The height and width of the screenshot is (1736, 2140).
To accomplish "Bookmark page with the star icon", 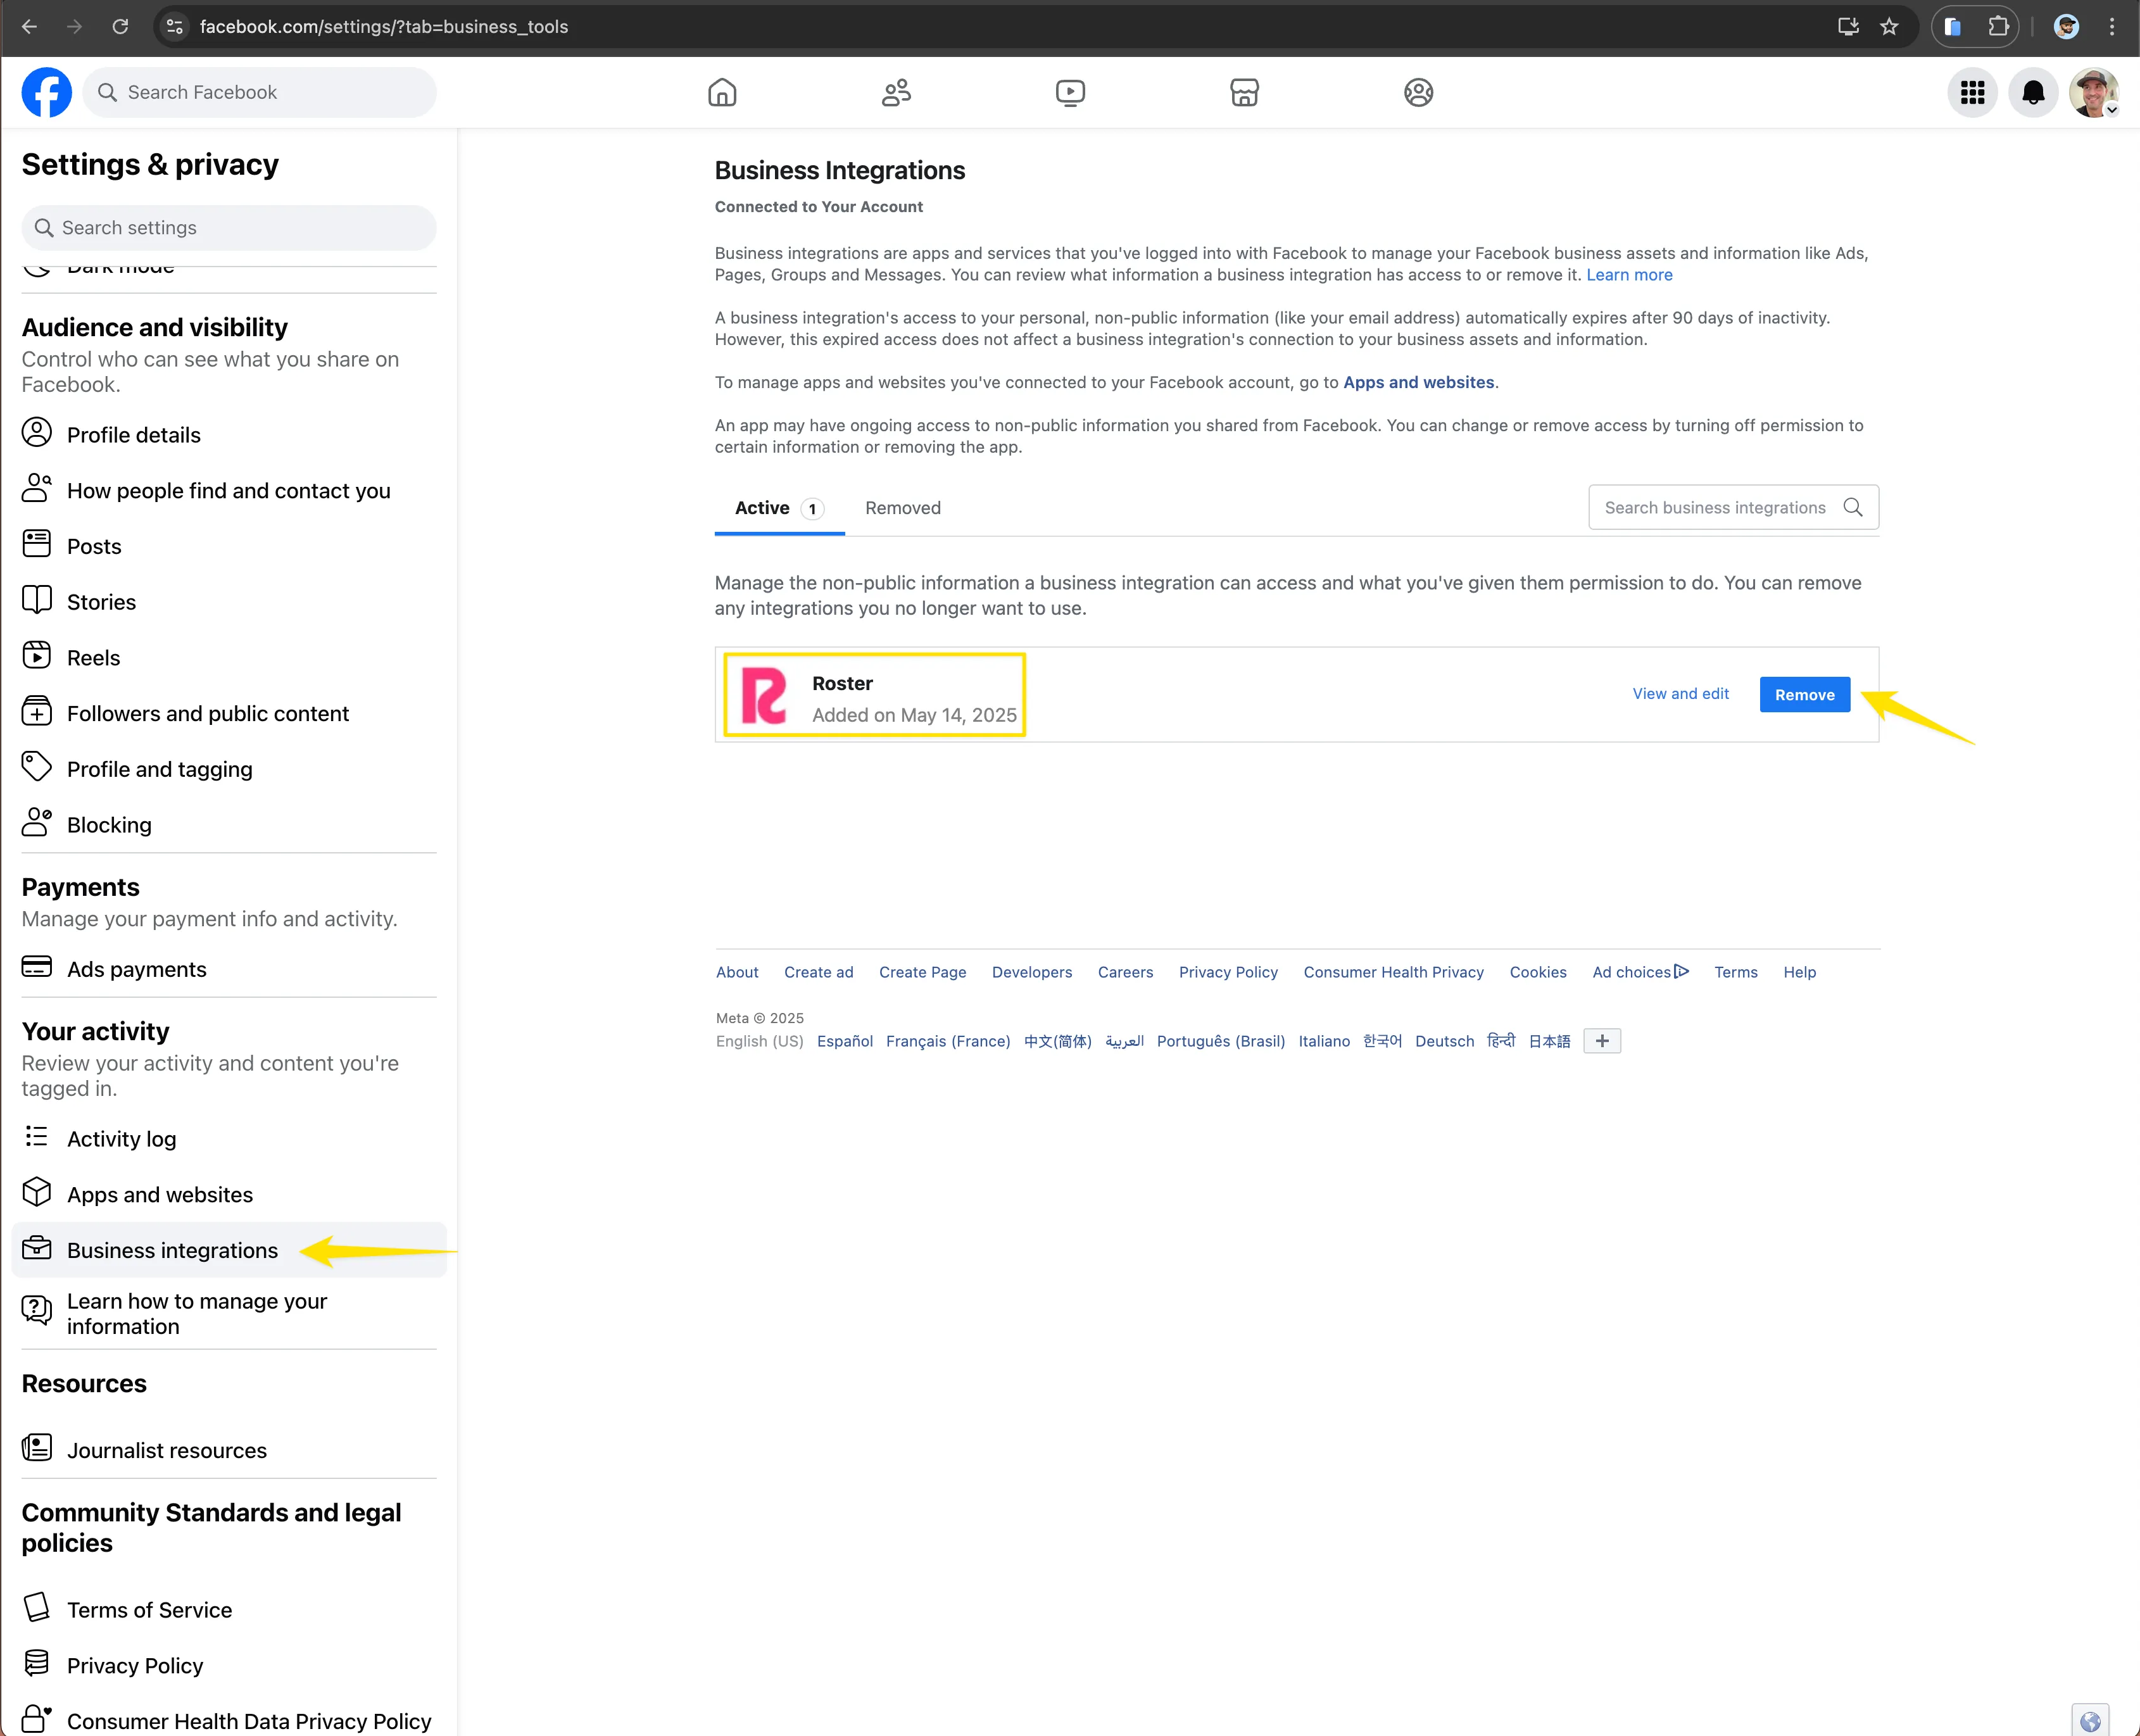I will (x=1888, y=27).
